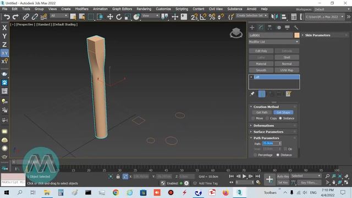This screenshot has height=198, width=352.
Task: Open Chrome from the Windows taskbar
Action: coord(116,193)
